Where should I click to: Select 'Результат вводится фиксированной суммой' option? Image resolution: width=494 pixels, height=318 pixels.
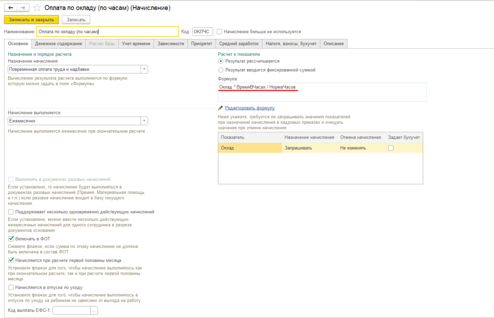coord(221,70)
